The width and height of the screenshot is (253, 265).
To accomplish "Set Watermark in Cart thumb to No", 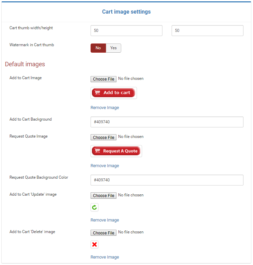I will point(98,48).
